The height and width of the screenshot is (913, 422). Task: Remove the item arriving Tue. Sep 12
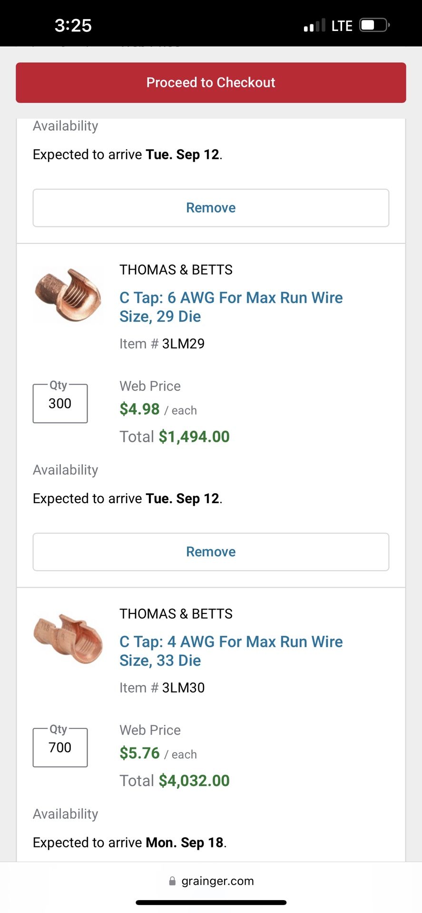click(x=210, y=208)
